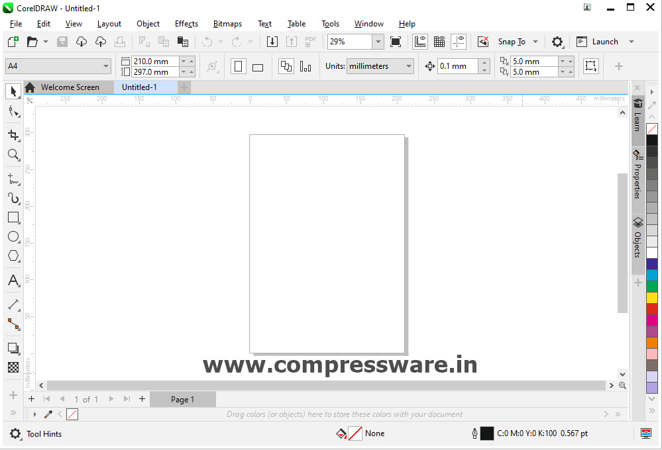Select the Ellipse tool
662x450 pixels.
click(13, 237)
